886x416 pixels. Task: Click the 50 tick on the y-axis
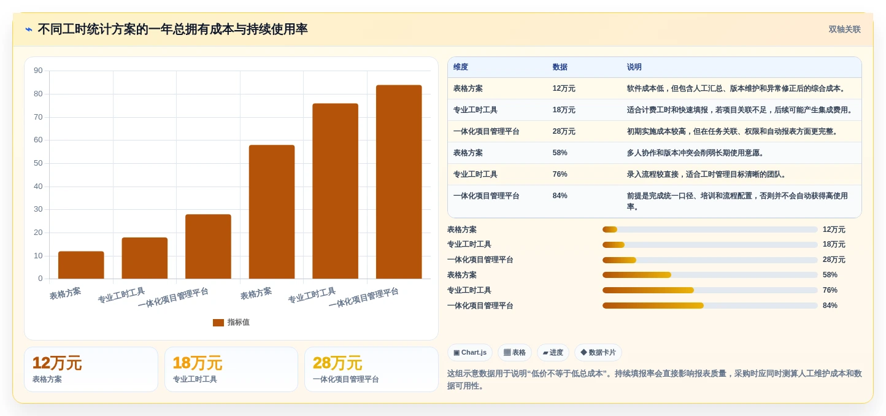point(38,163)
